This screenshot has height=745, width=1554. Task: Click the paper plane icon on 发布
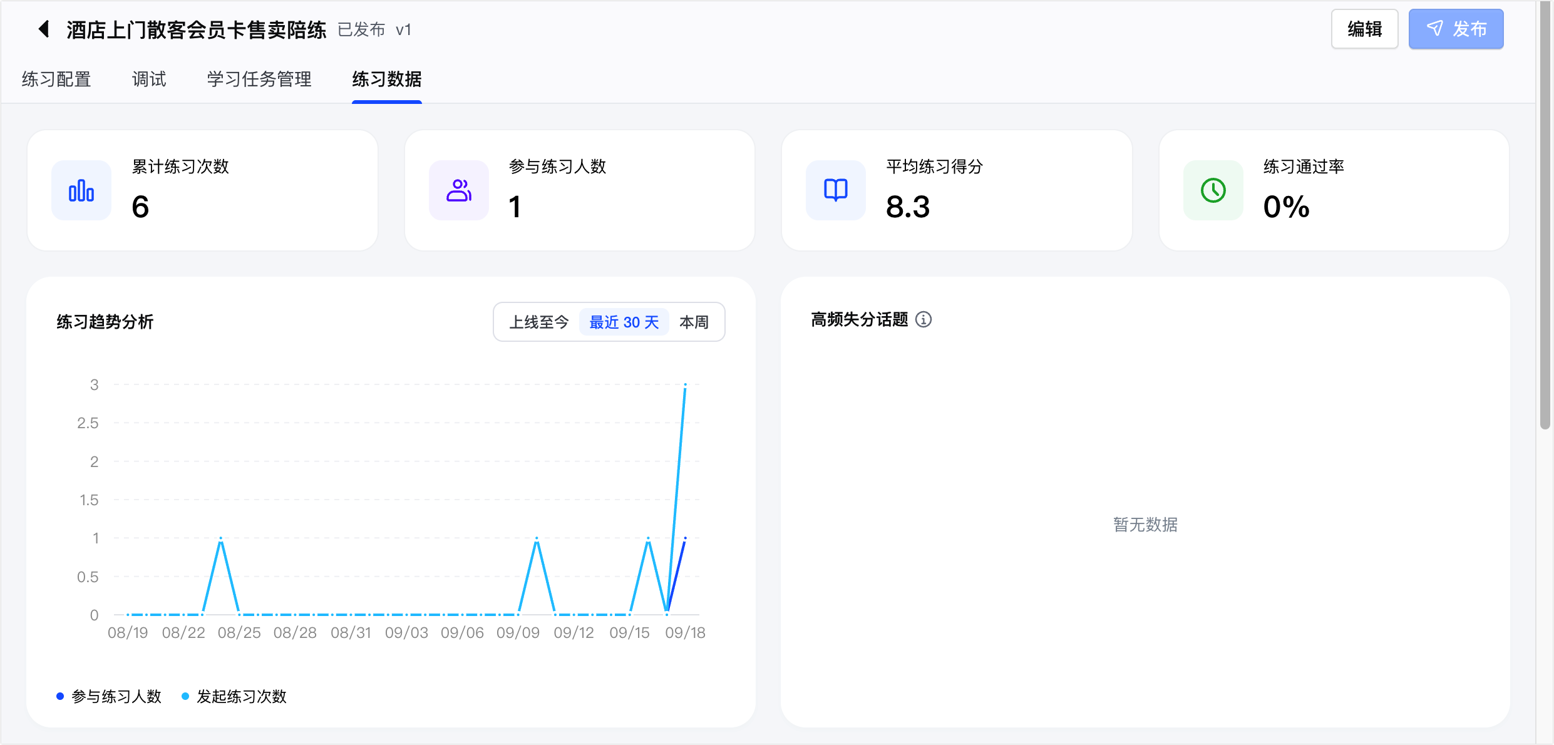pos(1435,29)
